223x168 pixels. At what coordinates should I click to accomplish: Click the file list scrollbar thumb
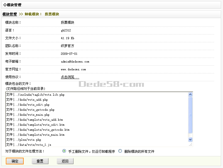(190, 115)
